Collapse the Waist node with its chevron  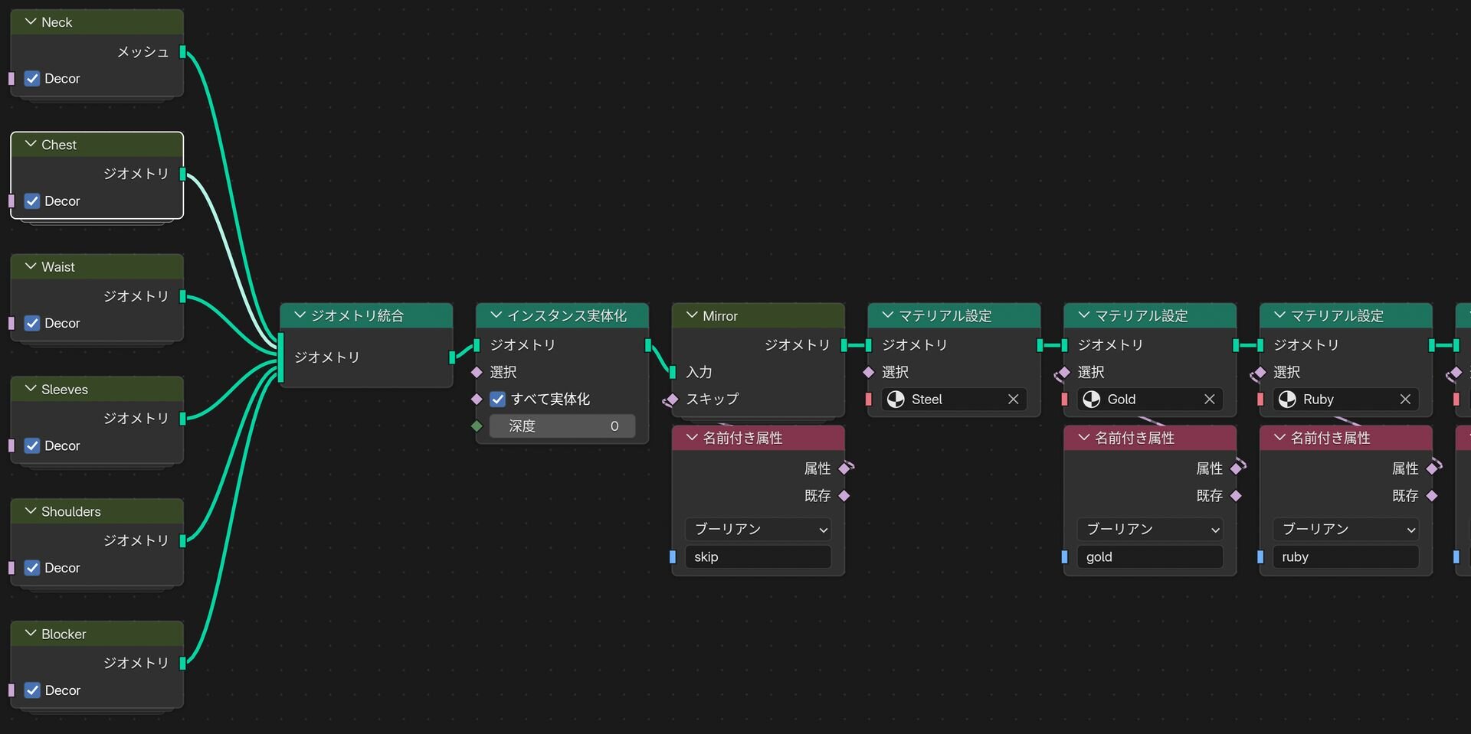(x=31, y=266)
